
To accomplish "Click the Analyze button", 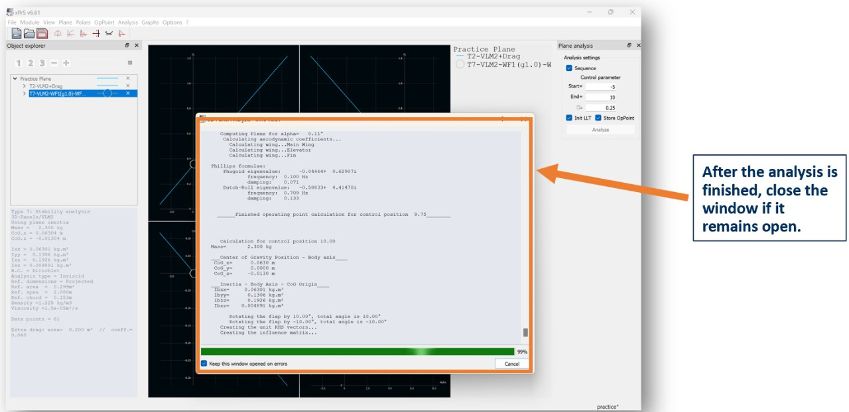I will pyautogui.click(x=600, y=130).
